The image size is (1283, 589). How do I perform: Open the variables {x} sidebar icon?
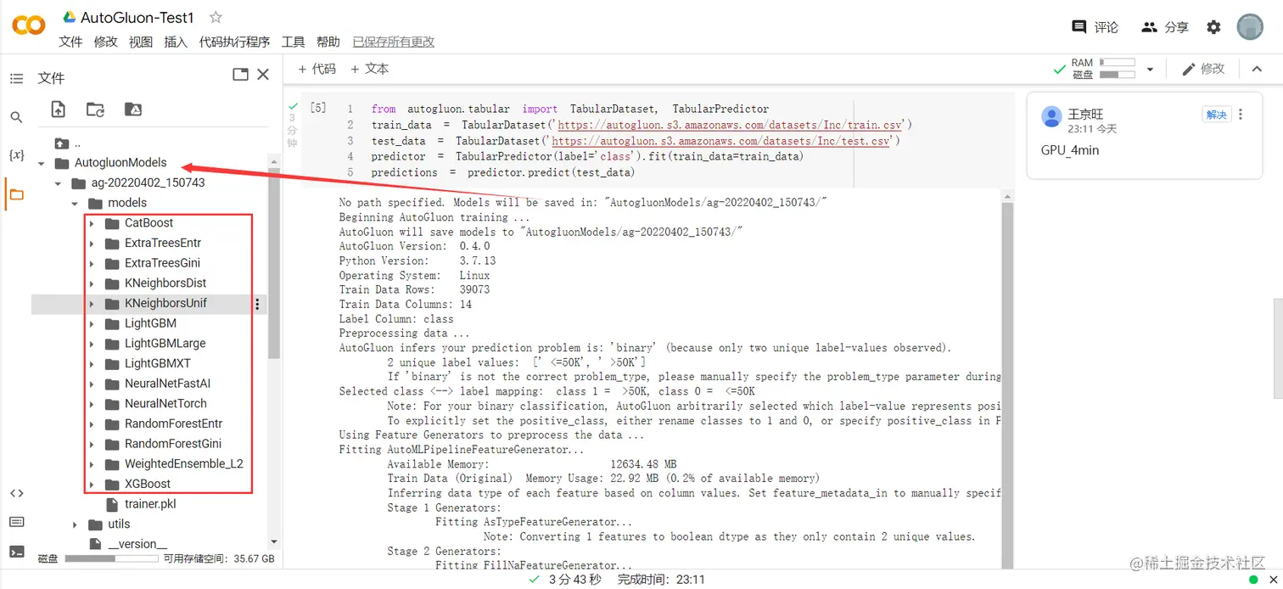tap(16, 154)
